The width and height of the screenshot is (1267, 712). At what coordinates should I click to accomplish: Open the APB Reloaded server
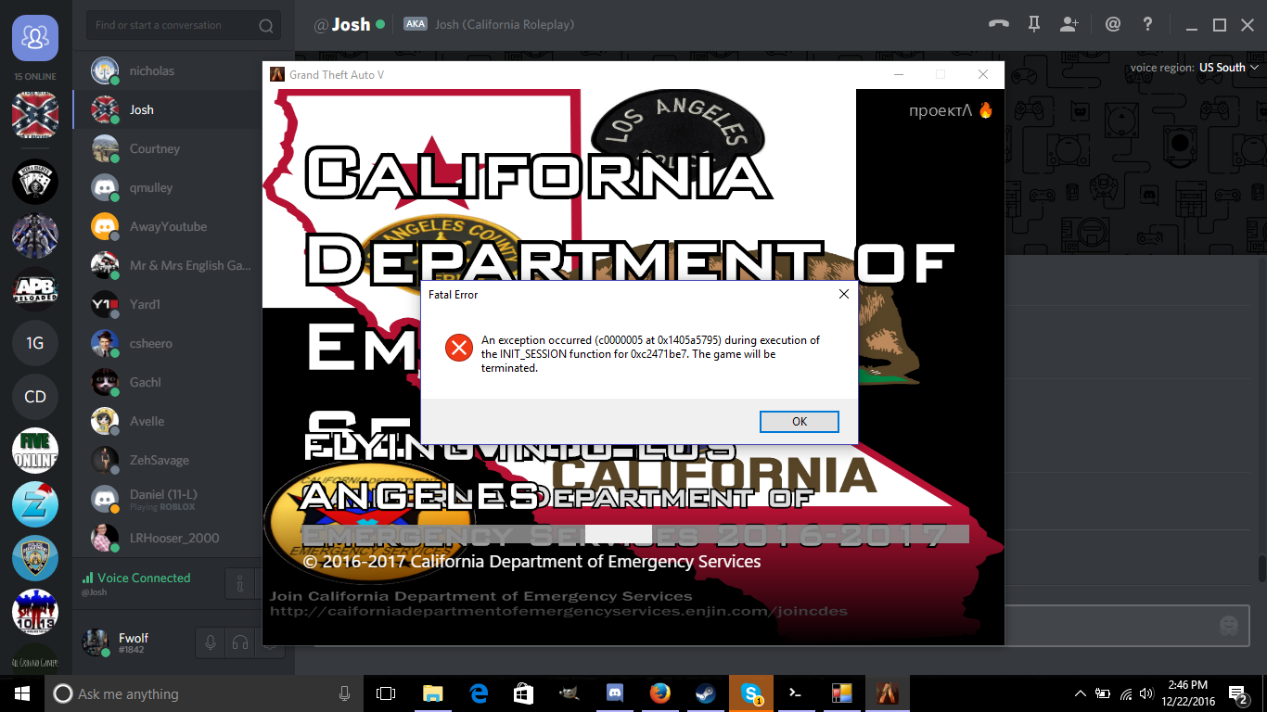click(x=35, y=289)
